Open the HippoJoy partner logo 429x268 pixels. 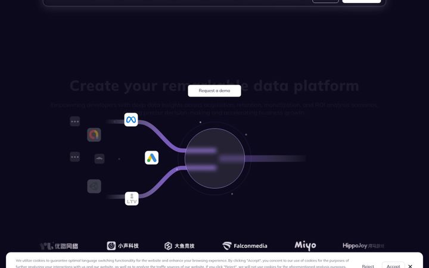363,245
